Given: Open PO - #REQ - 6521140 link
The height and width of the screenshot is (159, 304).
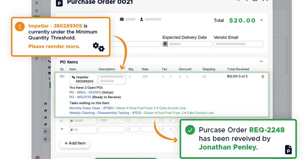Looking at the screenshot, I should point(85,92).
